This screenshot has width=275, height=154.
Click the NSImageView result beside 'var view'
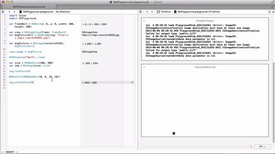[90, 33]
